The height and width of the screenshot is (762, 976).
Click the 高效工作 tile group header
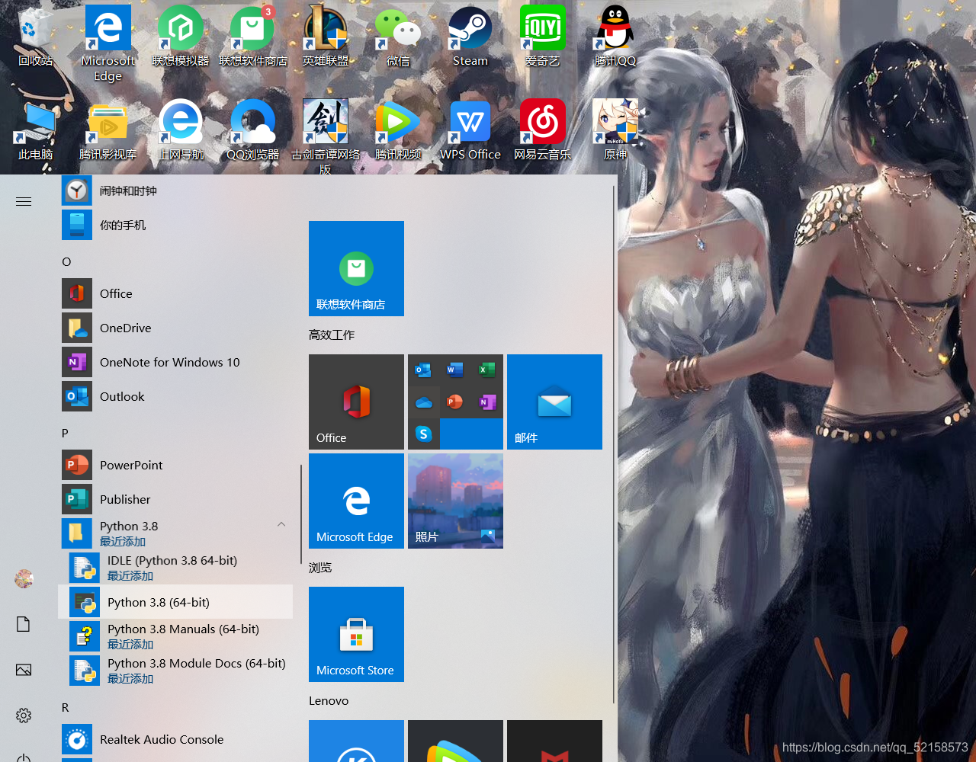pyautogui.click(x=332, y=335)
